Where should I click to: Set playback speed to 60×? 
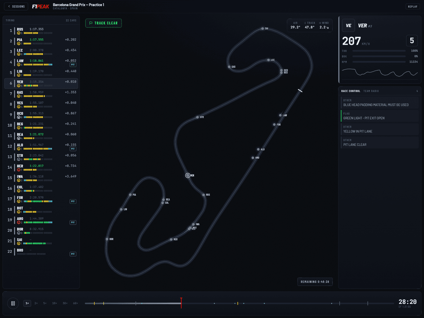click(x=75, y=303)
